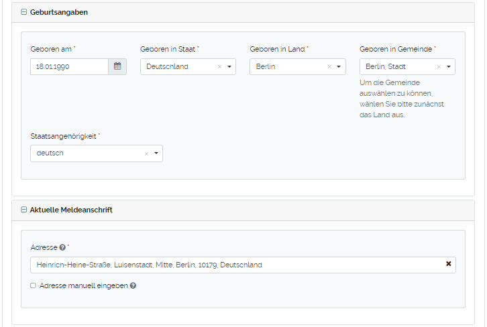Click the Geburtsangaben section title
The image size is (487, 327).
(x=59, y=12)
